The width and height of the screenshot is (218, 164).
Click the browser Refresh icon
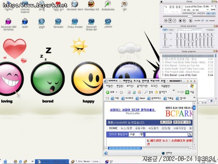pos(134,92)
